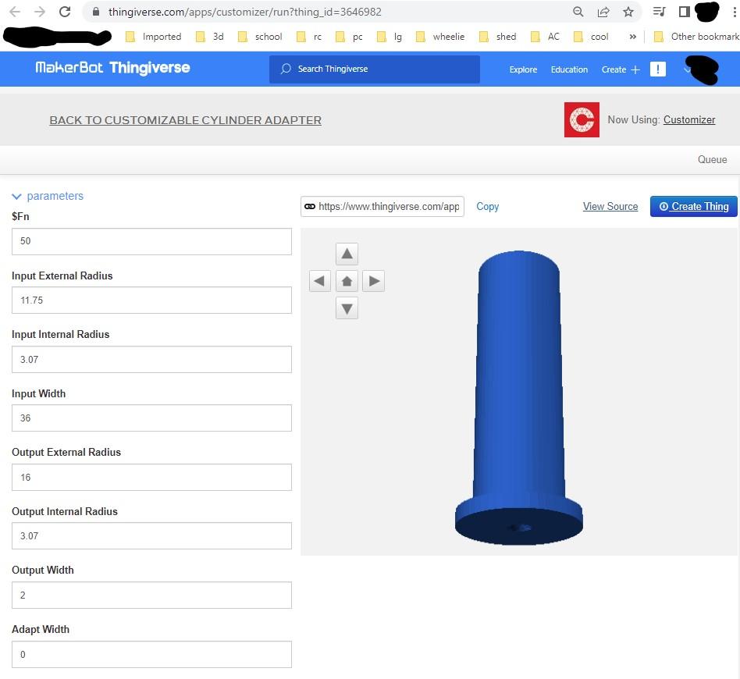Open Chrome three-dot menu
Screen dimensions: 740x679
735,12
